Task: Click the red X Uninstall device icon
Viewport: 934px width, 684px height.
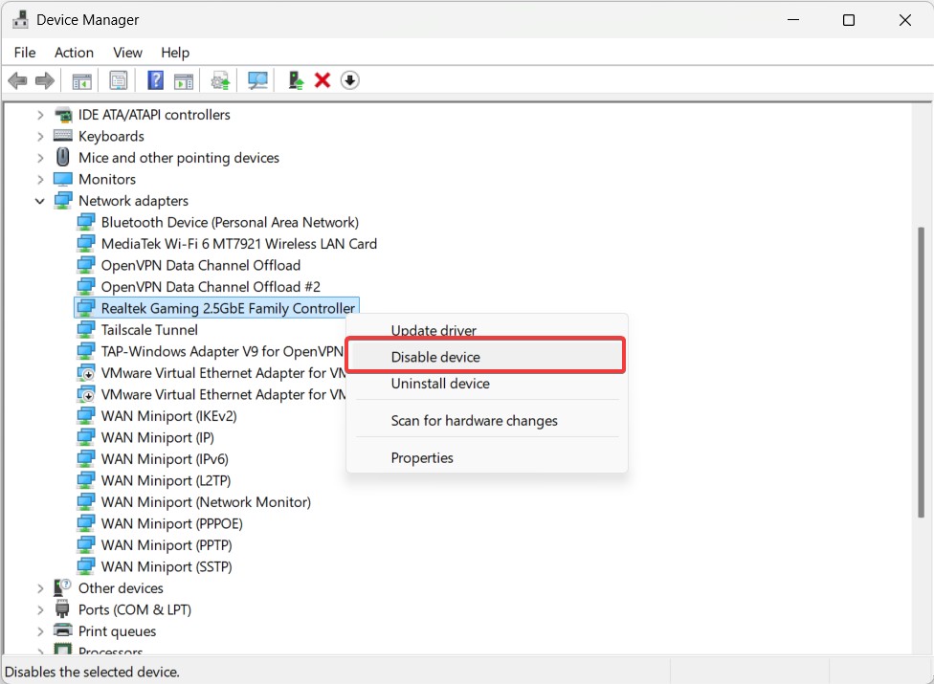Action: (322, 80)
